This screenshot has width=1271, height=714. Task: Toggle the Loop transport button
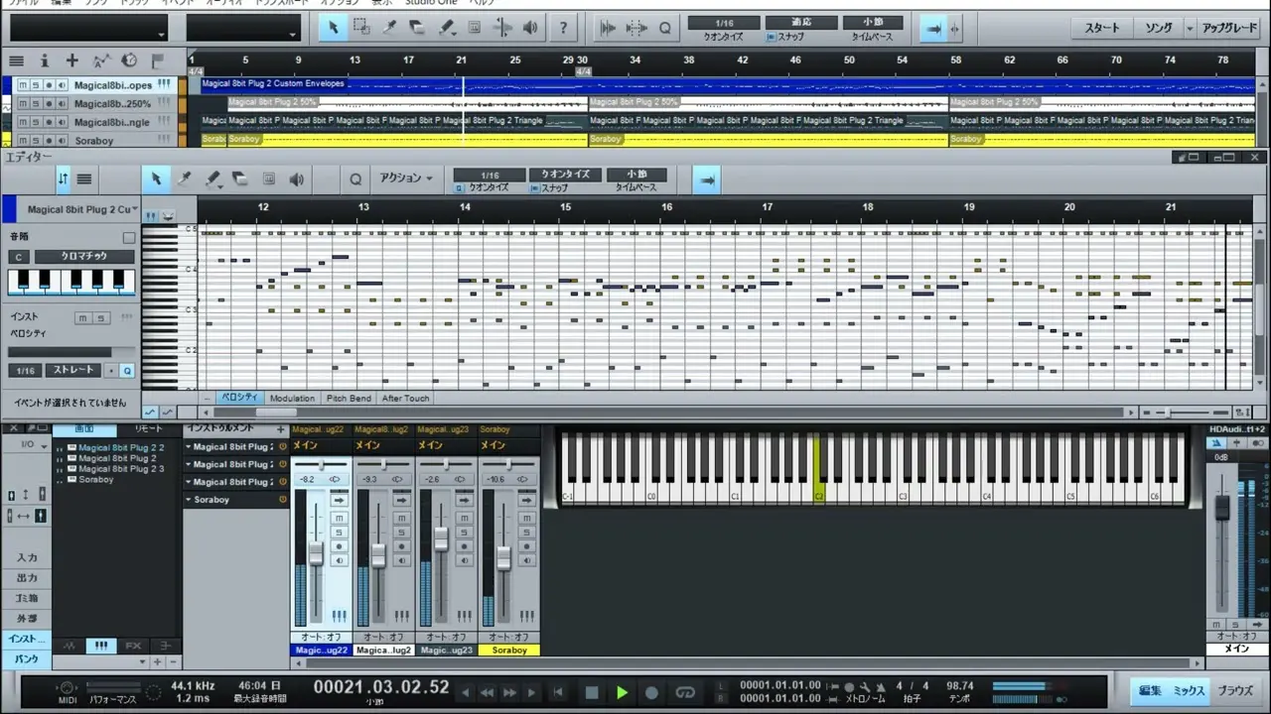click(x=685, y=692)
